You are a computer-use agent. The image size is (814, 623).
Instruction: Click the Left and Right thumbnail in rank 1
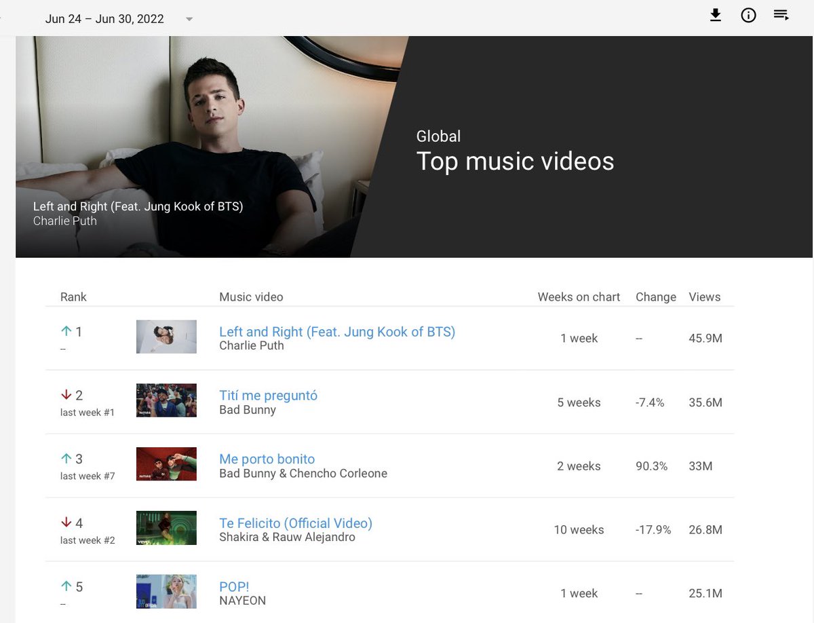tap(166, 337)
